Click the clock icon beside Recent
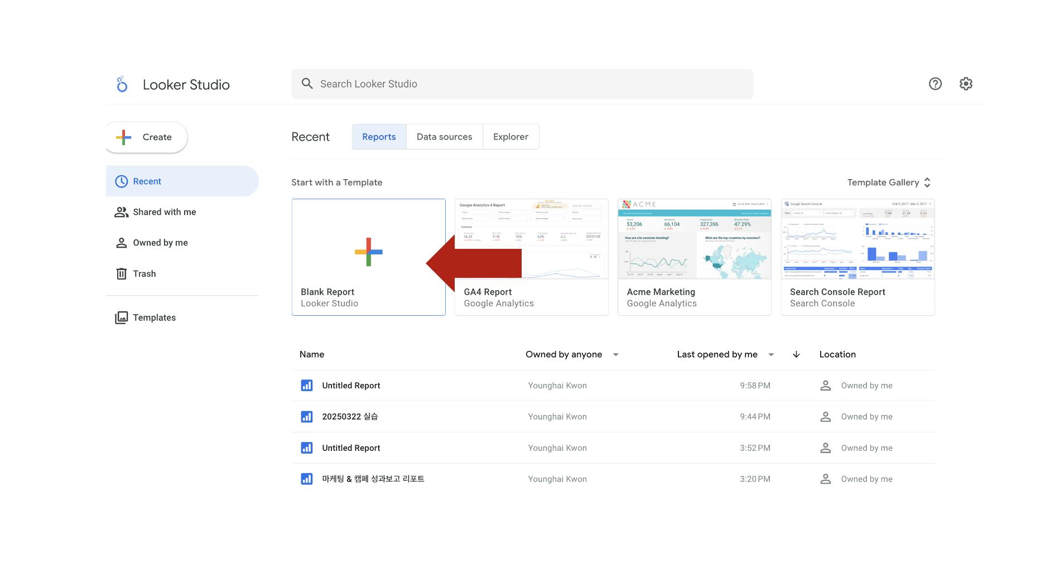 (121, 181)
